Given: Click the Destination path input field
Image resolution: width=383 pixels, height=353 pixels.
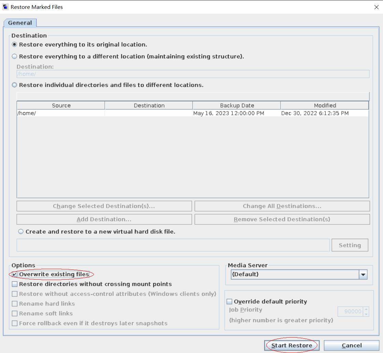Looking at the screenshot, I should pyautogui.click(x=193, y=74).
